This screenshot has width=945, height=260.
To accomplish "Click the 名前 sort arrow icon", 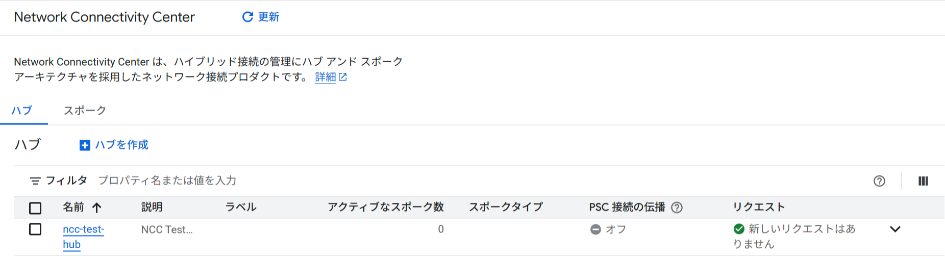I will point(97,207).
